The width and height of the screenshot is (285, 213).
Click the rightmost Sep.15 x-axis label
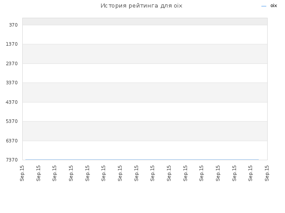click(267, 173)
